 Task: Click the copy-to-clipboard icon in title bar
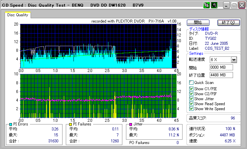click(x=206, y=5)
